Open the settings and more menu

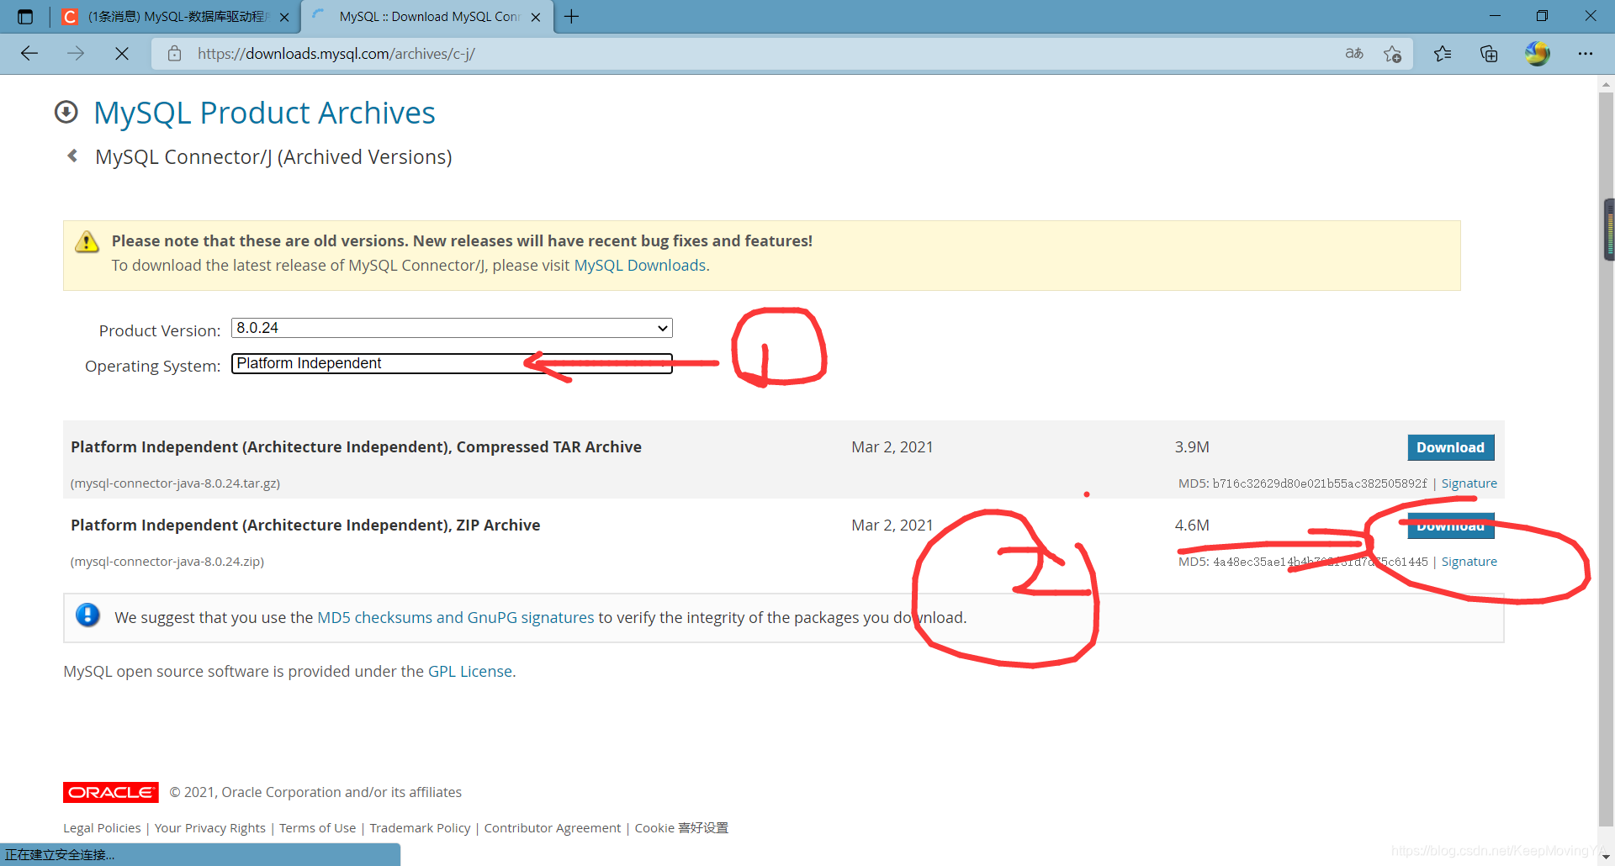pos(1586,54)
